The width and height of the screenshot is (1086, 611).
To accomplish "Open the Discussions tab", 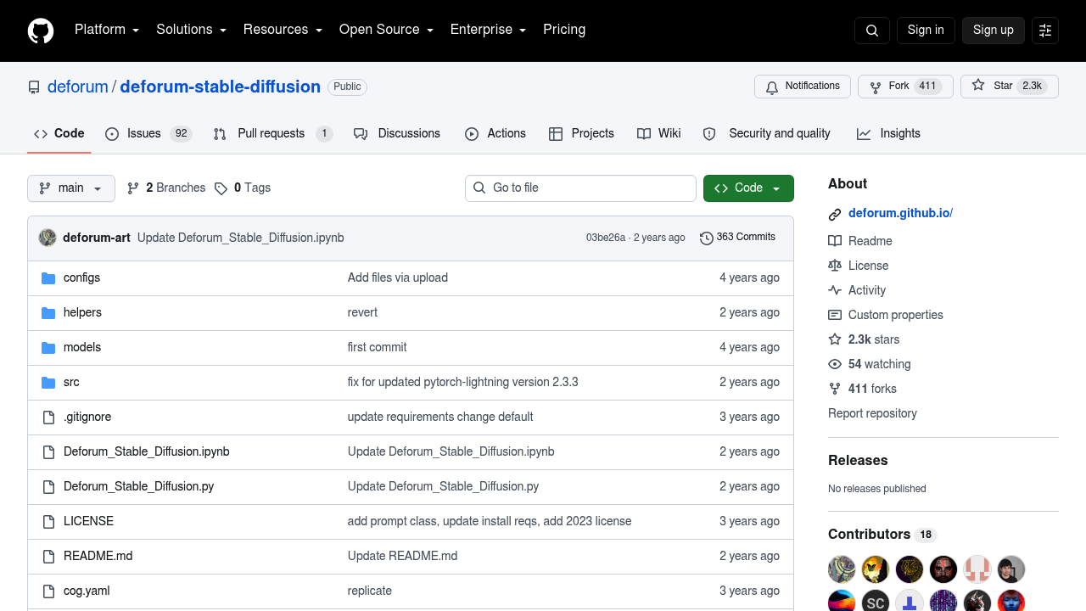I will point(397,134).
